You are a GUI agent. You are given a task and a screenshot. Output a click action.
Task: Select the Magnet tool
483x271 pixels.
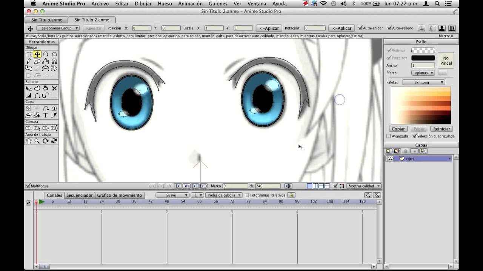[54, 61]
